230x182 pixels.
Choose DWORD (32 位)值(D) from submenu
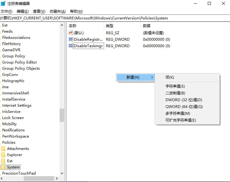pos(184,100)
